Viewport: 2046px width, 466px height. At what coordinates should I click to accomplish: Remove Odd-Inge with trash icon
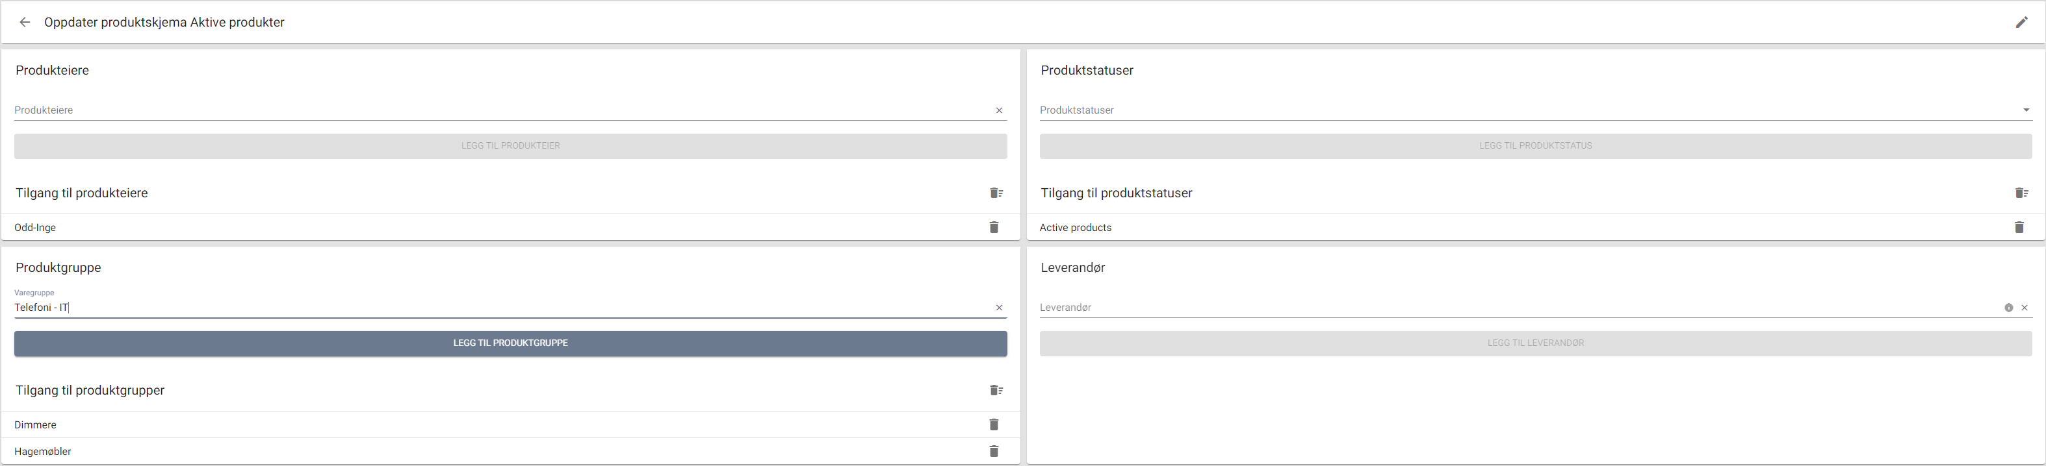[x=994, y=227]
